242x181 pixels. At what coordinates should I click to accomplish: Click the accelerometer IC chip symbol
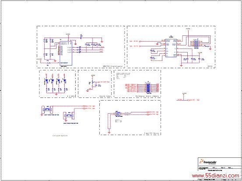pos(66,53)
